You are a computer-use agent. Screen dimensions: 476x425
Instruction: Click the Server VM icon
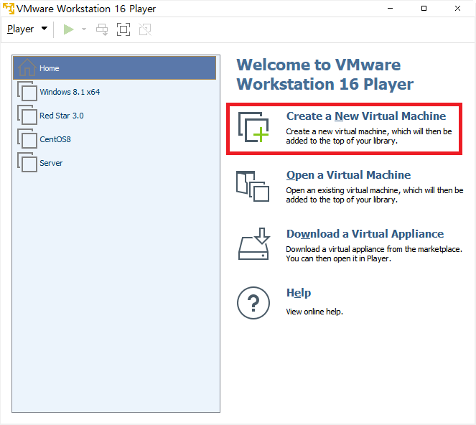[27, 162]
